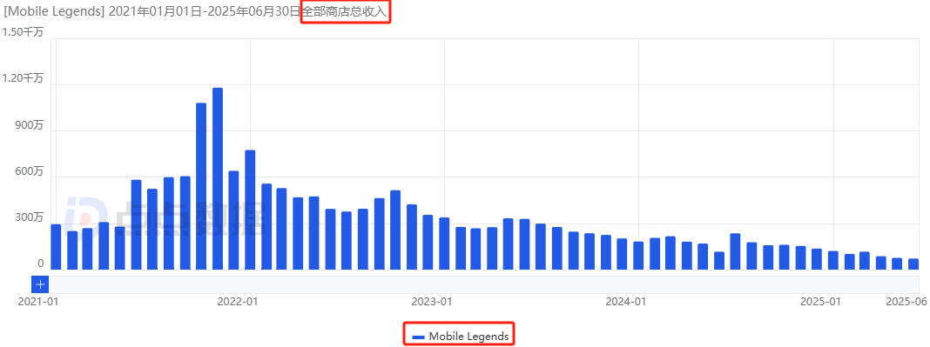Click the 1.50千万 y-axis label

tap(23, 32)
